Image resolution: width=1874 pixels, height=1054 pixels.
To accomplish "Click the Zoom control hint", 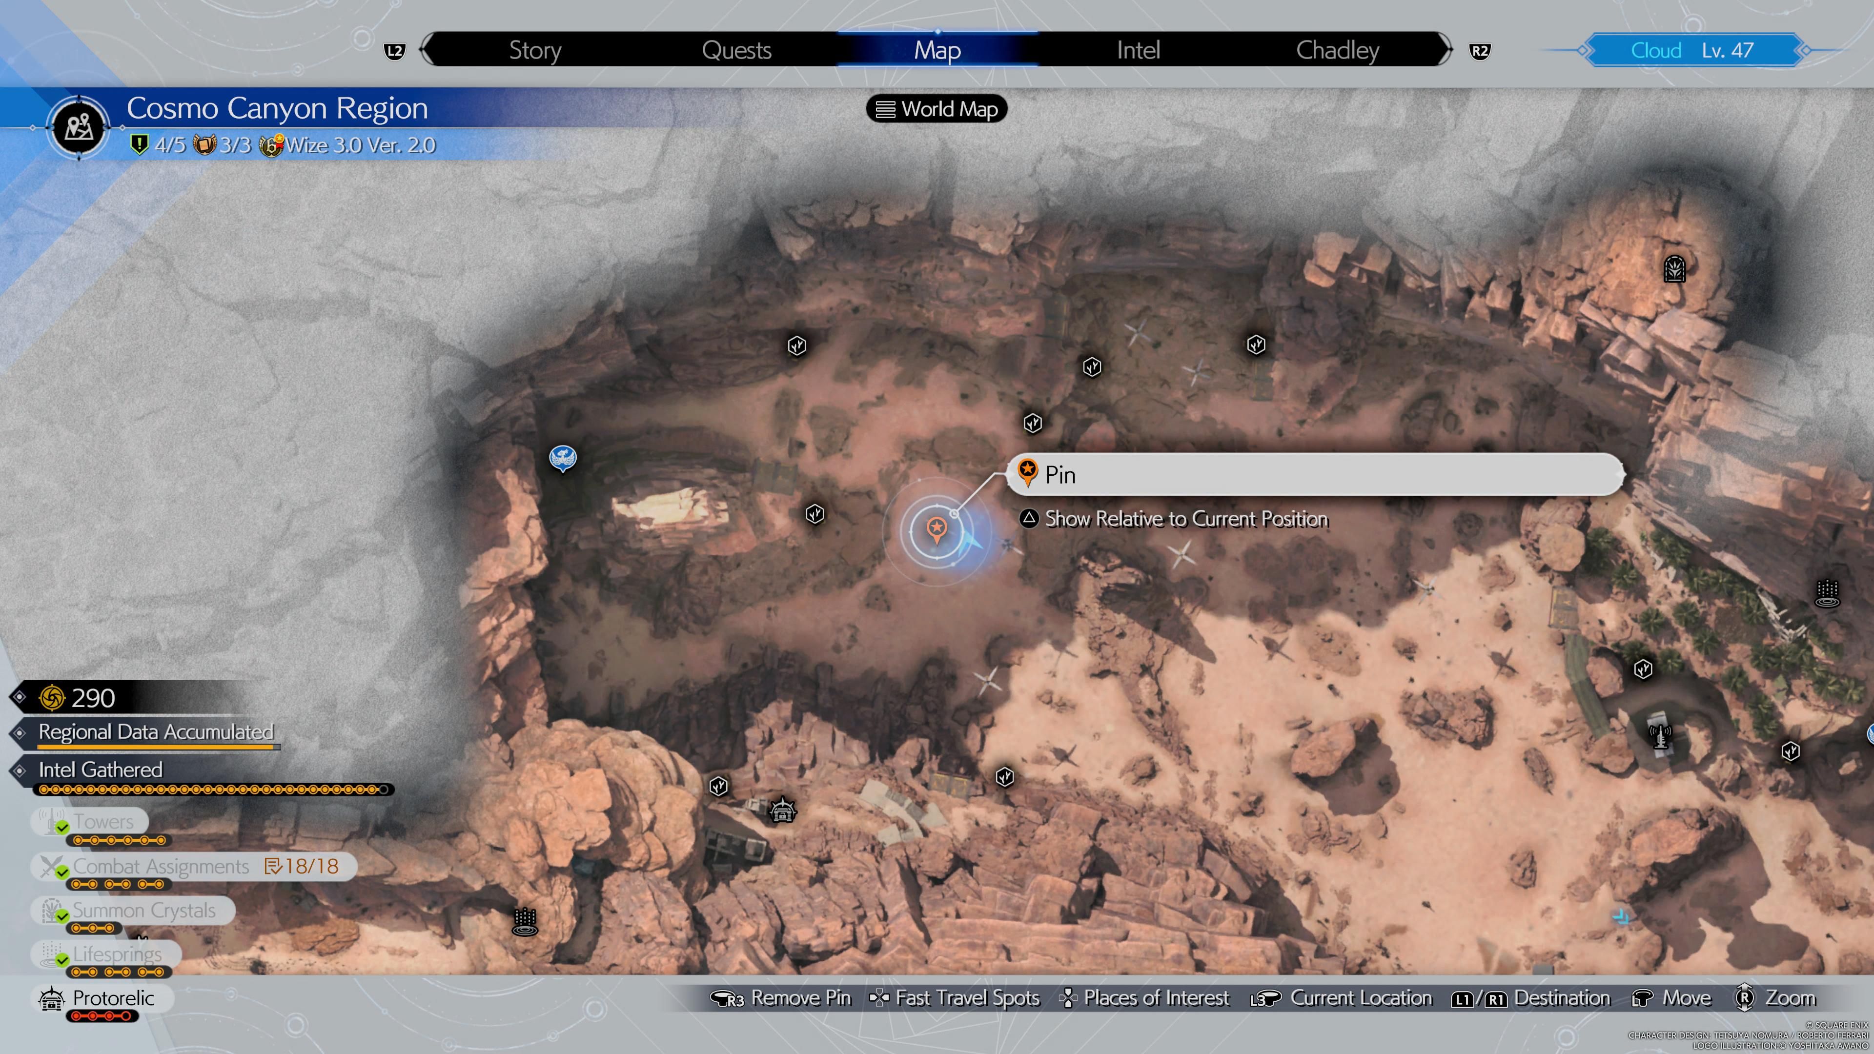I will 1775,998.
